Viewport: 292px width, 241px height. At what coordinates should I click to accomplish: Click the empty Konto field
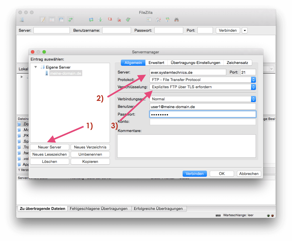click(x=203, y=122)
